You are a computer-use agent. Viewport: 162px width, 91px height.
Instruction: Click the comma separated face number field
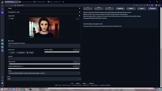coord(44,46)
